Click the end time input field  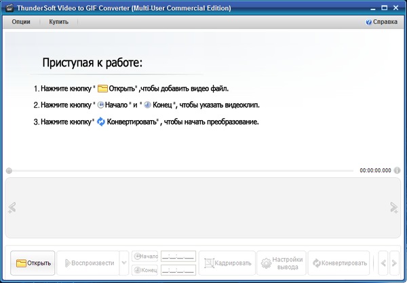178,269
